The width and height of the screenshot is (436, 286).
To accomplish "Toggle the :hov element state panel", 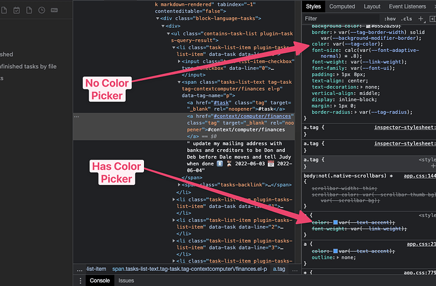I will click(x=390, y=18).
